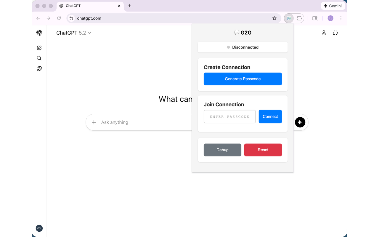The width and height of the screenshot is (379, 237).
Task: Open a new chat with the compose icon
Action: (x=39, y=48)
